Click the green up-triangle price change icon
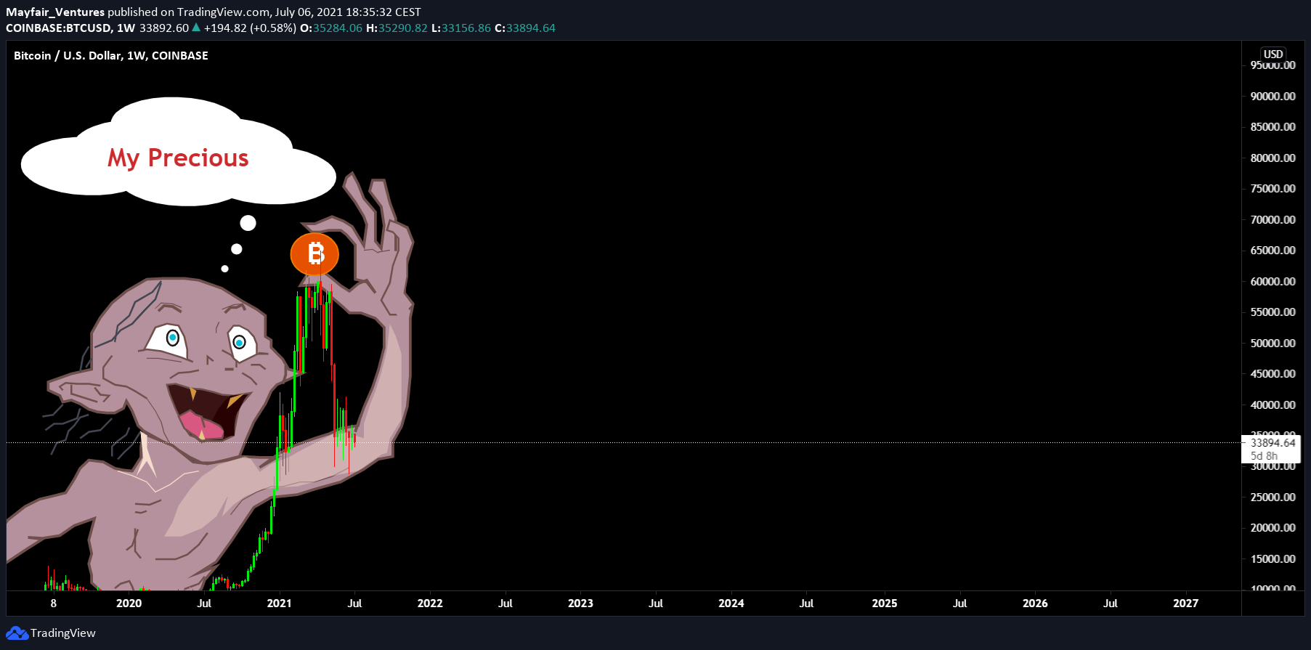1311x650 pixels. coord(196,28)
